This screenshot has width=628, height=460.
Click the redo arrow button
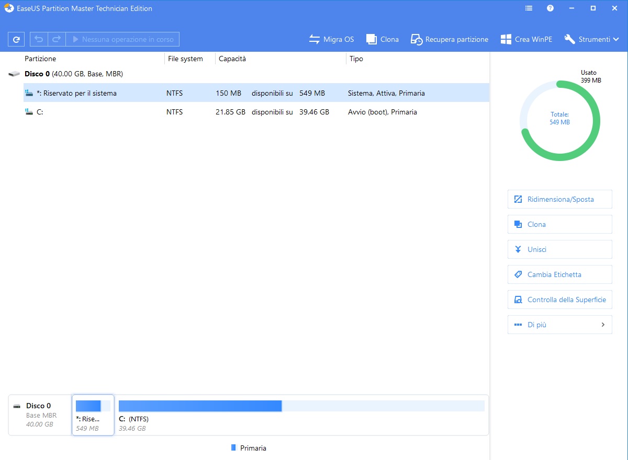point(57,39)
